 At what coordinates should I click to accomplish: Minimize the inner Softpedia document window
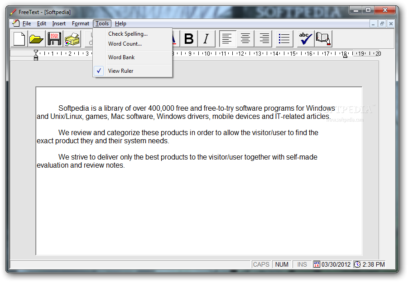point(373,23)
